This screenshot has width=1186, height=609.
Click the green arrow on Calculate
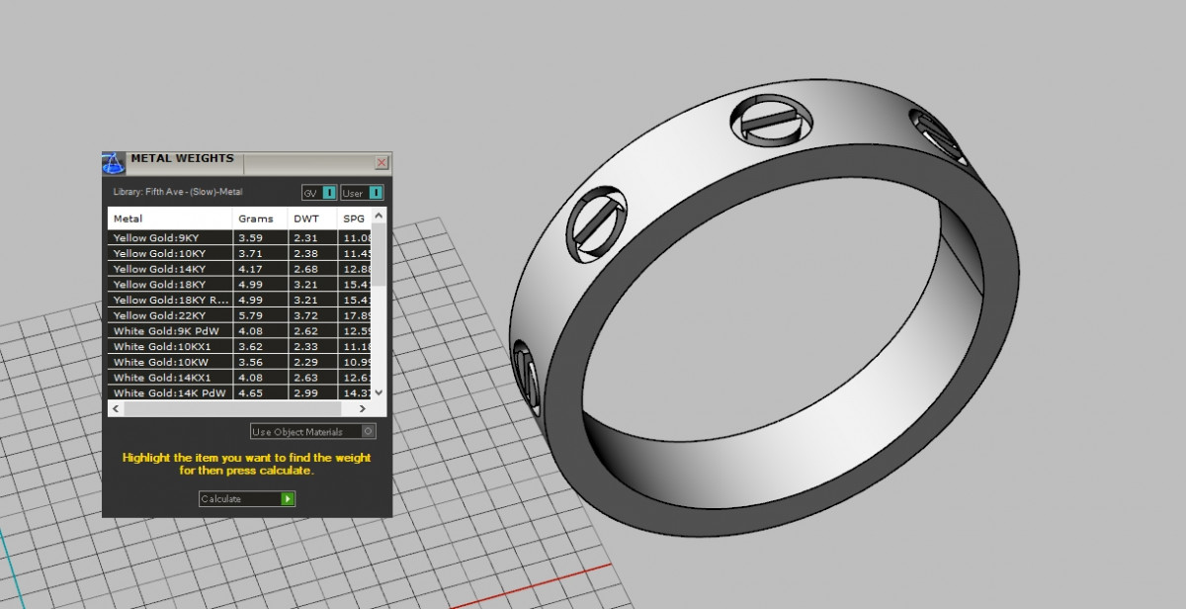pyautogui.click(x=288, y=499)
